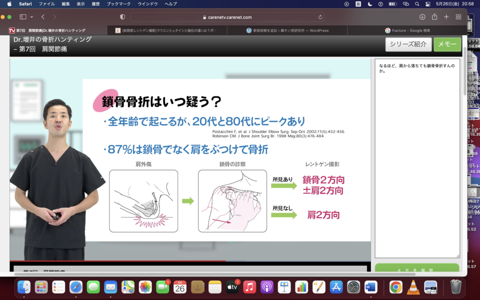The height and width of the screenshot is (300, 480).
Task: Switch to the WordPress 新規投稿を追加 tab
Action: [x=287, y=30]
